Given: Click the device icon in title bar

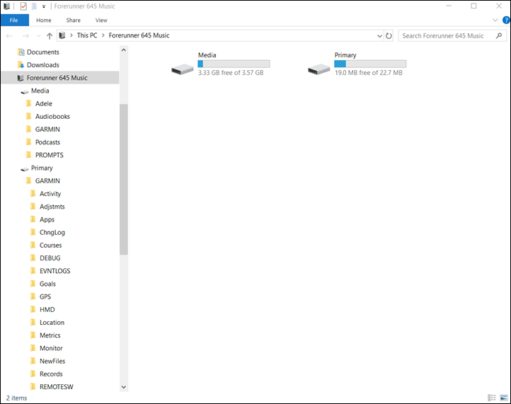Looking at the screenshot, I should point(6,6).
